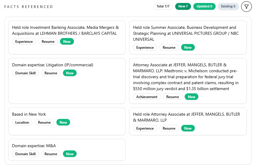
Task: Click the Facts Referenced section heading
Action: pyautogui.click(x=29, y=7)
